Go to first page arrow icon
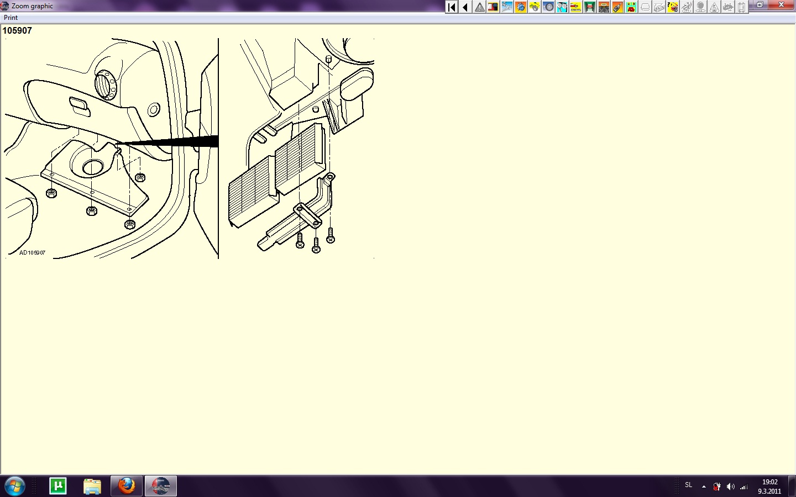Image resolution: width=796 pixels, height=497 pixels. (x=452, y=7)
